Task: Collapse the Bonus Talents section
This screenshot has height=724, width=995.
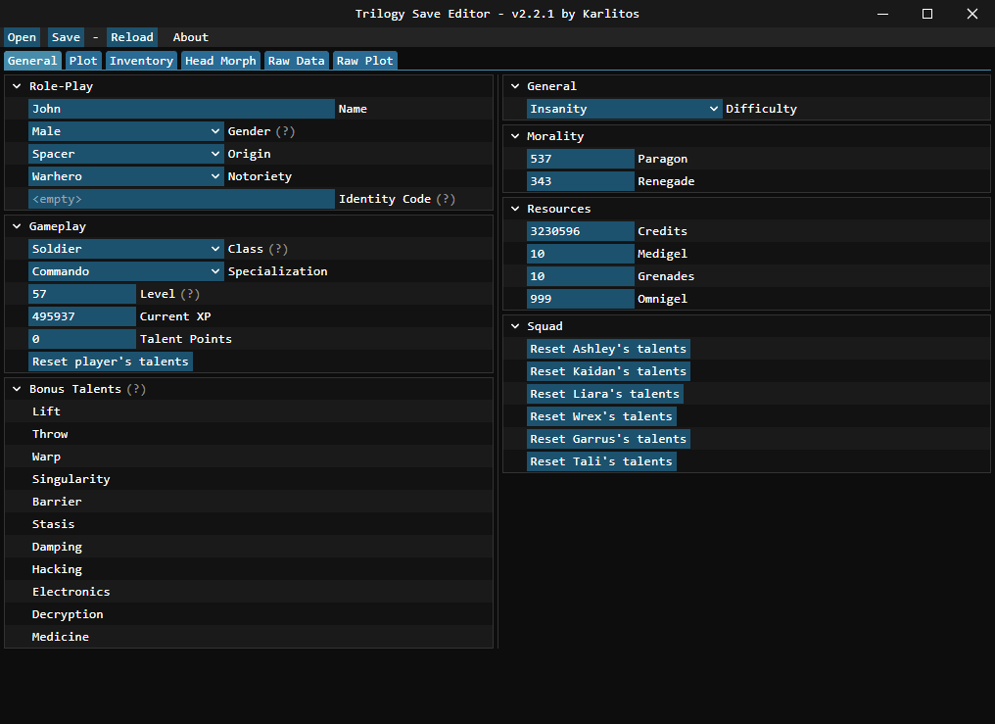Action: pyautogui.click(x=17, y=389)
